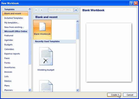The width and height of the screenshot is (139, 99).
Task: Select the Agendas category
Action: pyautogui.click(x=9, y=40)
